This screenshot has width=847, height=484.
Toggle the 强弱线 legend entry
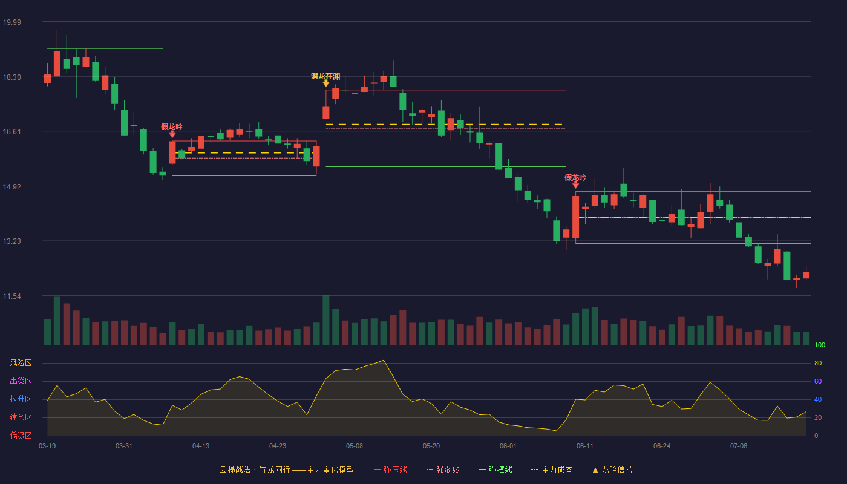(443, 469)
